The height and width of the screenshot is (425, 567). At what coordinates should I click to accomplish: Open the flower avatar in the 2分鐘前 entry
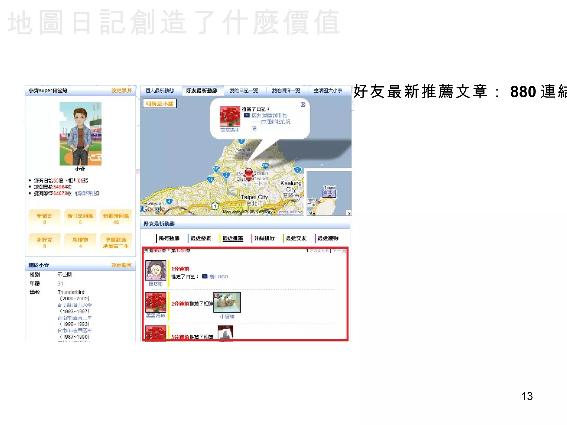(156, 302)
